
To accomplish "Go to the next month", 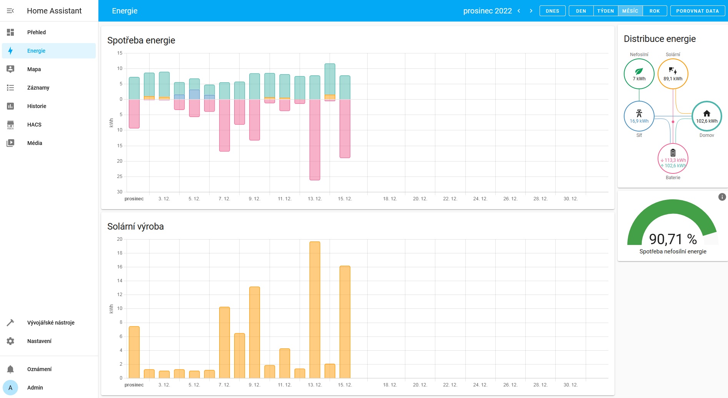I will [x=531, y=11].
